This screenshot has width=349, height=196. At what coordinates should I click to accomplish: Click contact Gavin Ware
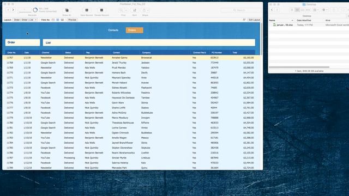[x=118, y=103]
